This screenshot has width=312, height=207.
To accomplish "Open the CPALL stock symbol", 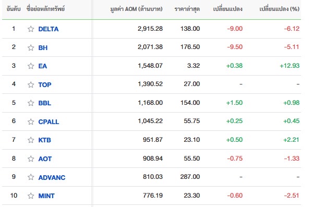I will (49, 121).
